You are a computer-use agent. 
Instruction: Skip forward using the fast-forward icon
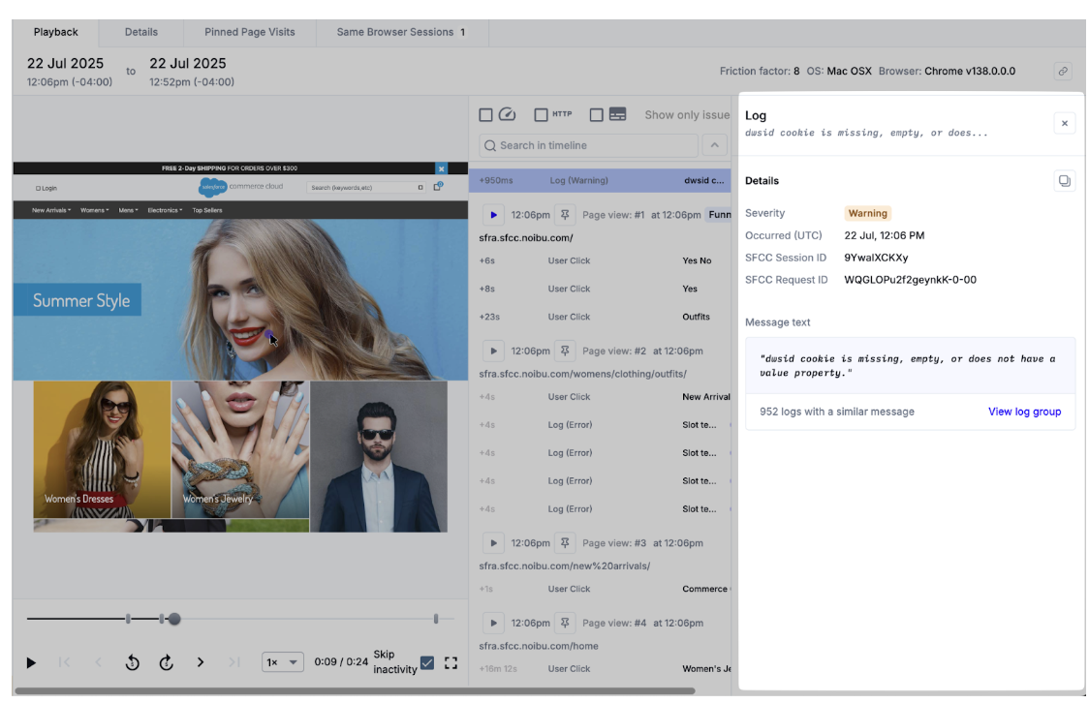[x=167, y=662]
